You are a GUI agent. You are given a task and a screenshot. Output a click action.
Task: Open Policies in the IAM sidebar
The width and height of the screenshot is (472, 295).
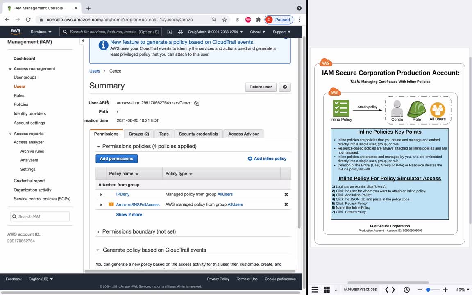pyautogui.click(x=21, y=104)
